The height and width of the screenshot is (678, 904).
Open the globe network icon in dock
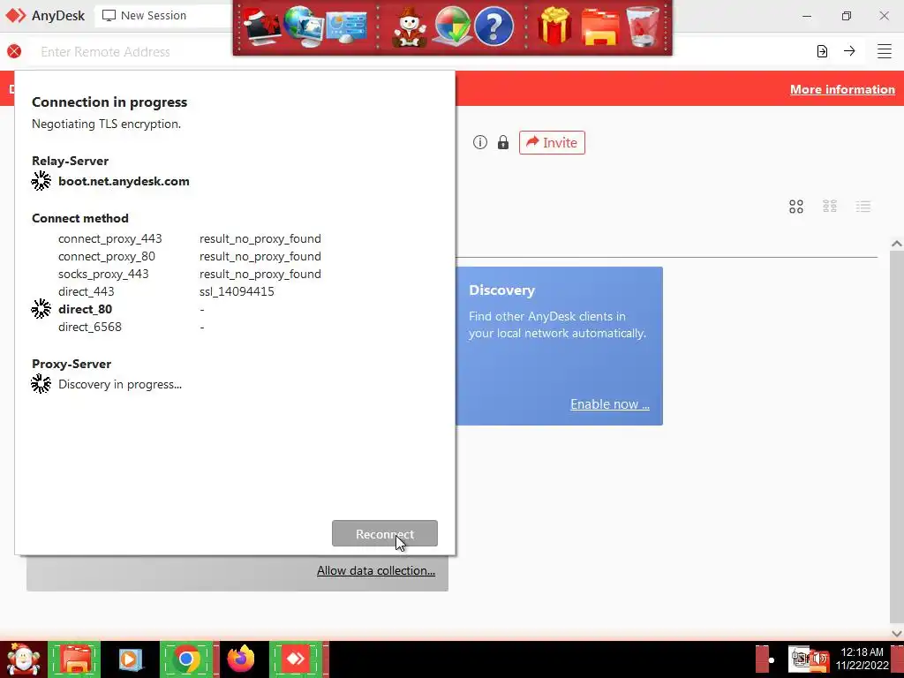[303, 26]
